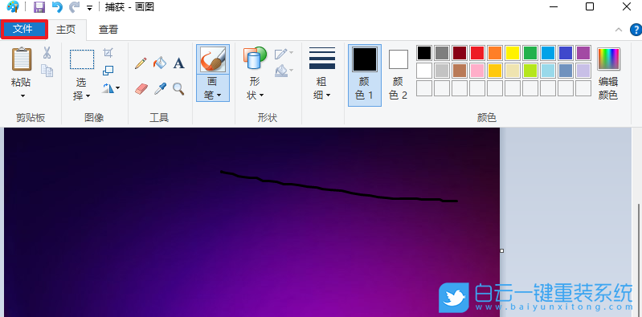Click the canvas right-edge resize handle
This screenshot has width=642, height=317.
point(502,250)
